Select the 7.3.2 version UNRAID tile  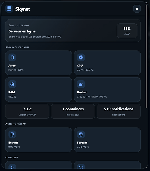click(27, 111)
